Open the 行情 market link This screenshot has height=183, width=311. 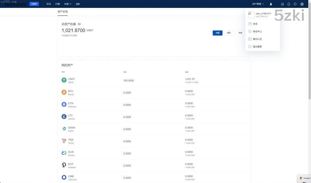[x=58, y=4]
